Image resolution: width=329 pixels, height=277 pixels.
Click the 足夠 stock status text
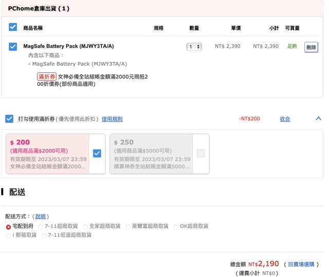292,46
